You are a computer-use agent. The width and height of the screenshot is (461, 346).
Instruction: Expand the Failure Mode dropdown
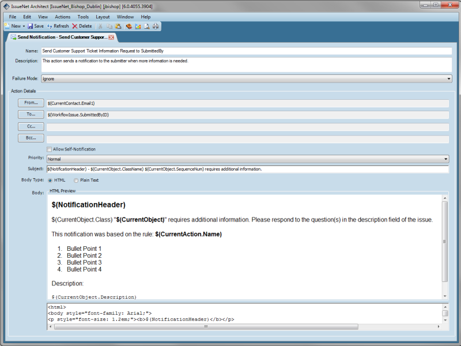[449, 78]
